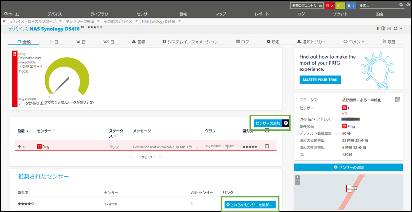Screen dimensions: 412x212
Task: Click これらのセンサーを追加 button for HTTP
Action: point(250,205)
